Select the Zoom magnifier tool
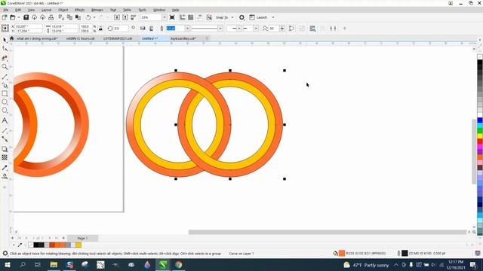The image size is (483, 271). pyautogui.click(x=5, y=67)
